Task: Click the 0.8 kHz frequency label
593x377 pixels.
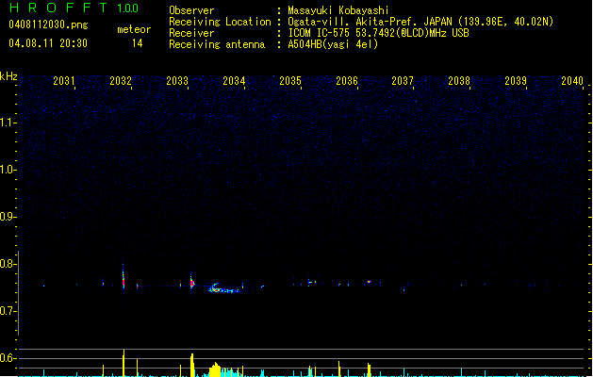Action: tap(8, 264)
